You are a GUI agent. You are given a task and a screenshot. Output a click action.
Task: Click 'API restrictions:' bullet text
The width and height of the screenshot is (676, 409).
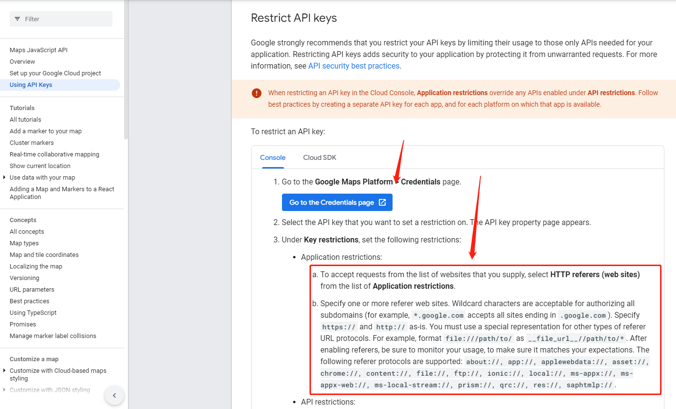click(328, 402)
